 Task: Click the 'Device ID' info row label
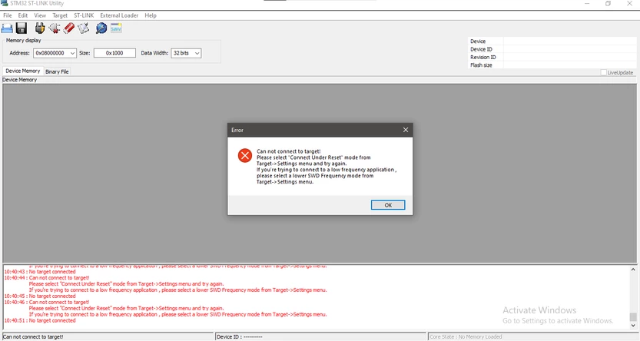pyautogui.click(x=481, y=49)
